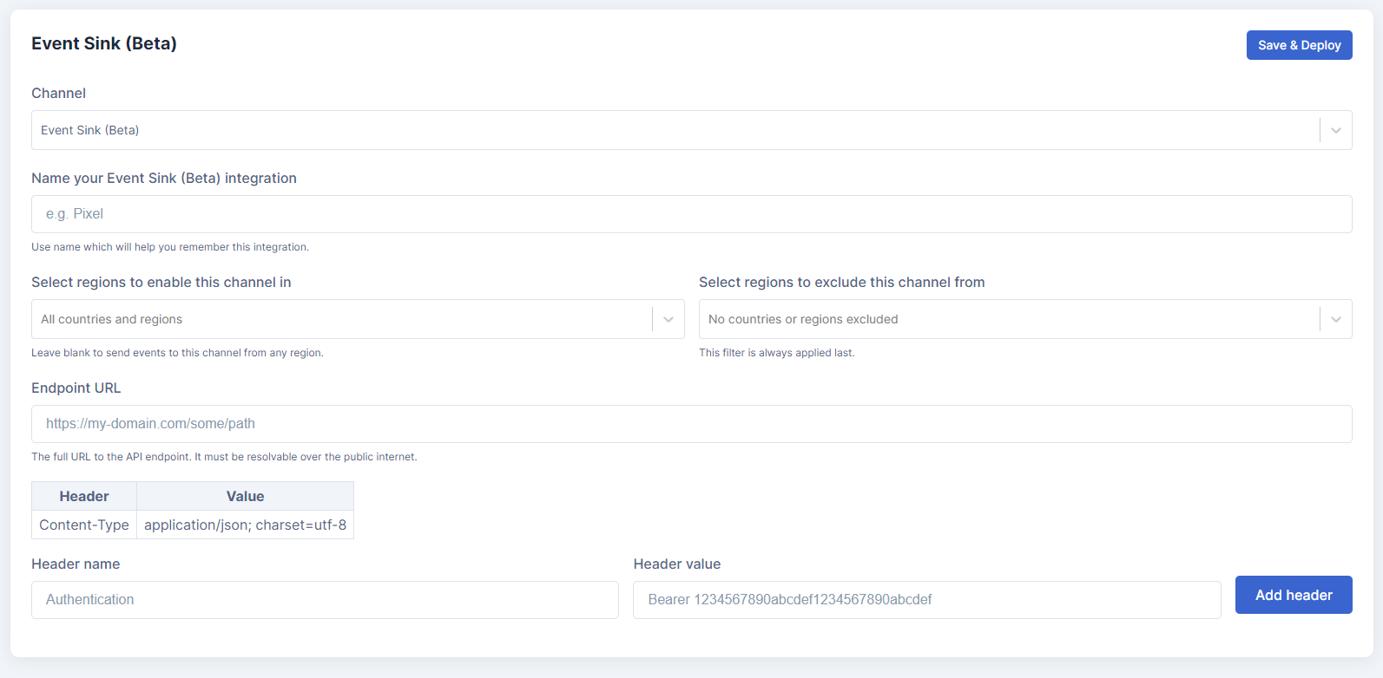
Task: Click 'Select regions to exclude this channel from' label
Action: coord(842,282)
